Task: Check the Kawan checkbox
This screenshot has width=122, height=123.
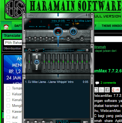Action: coord(8,111)
